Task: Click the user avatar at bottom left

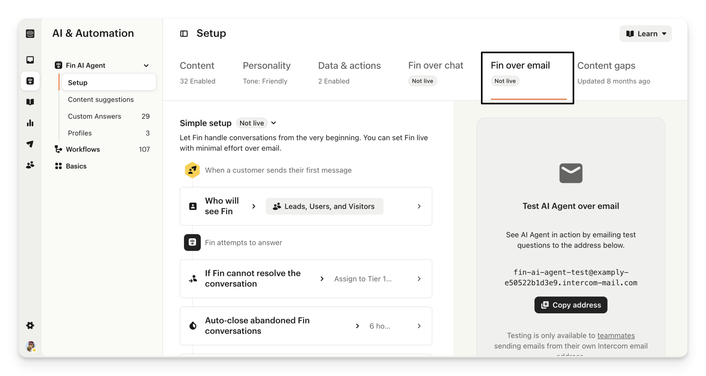Action: (31, 346)
